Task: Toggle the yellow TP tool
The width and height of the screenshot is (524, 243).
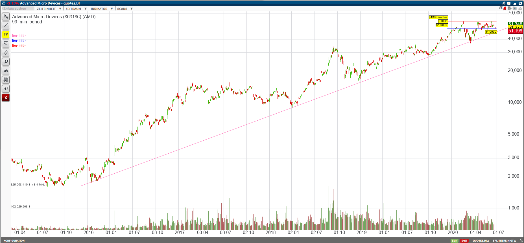Action: click(x=6, y=35)
